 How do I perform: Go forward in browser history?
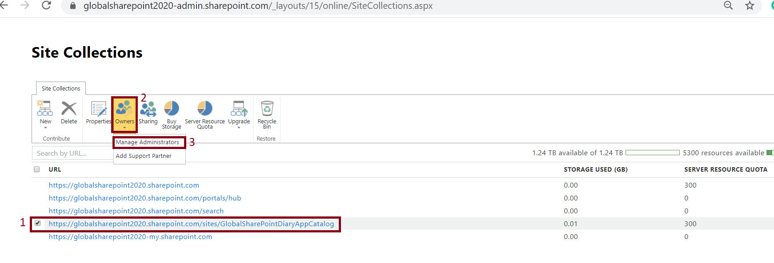[x=25, y=5]
